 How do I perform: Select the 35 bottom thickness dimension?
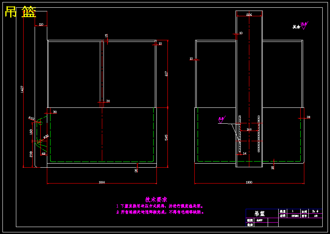click(x=136, y=171)
